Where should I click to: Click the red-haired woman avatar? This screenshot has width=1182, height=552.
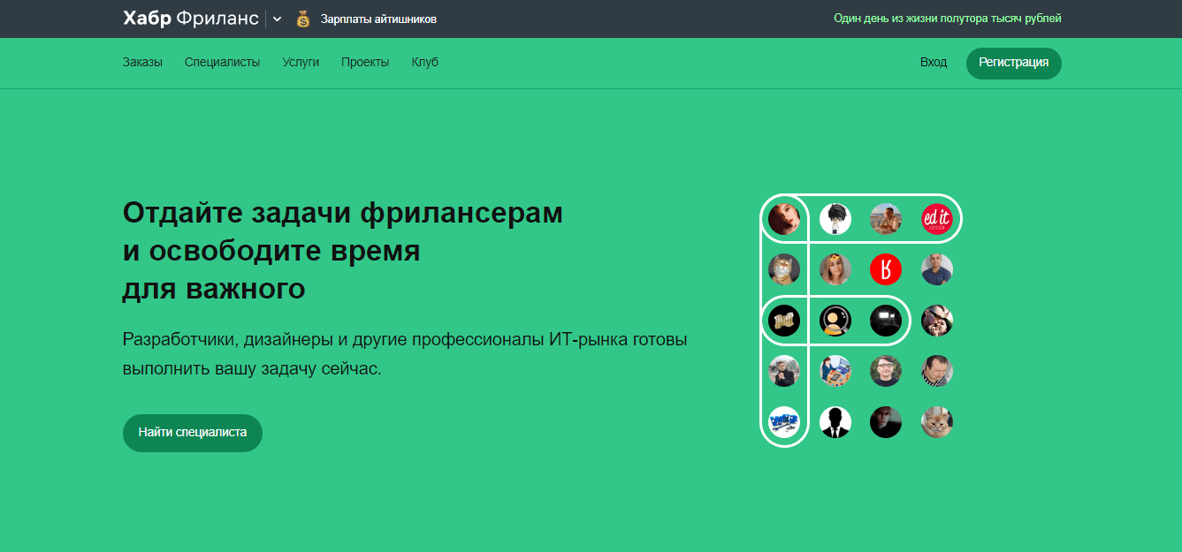pyautogui.click(x=784, y=218)
